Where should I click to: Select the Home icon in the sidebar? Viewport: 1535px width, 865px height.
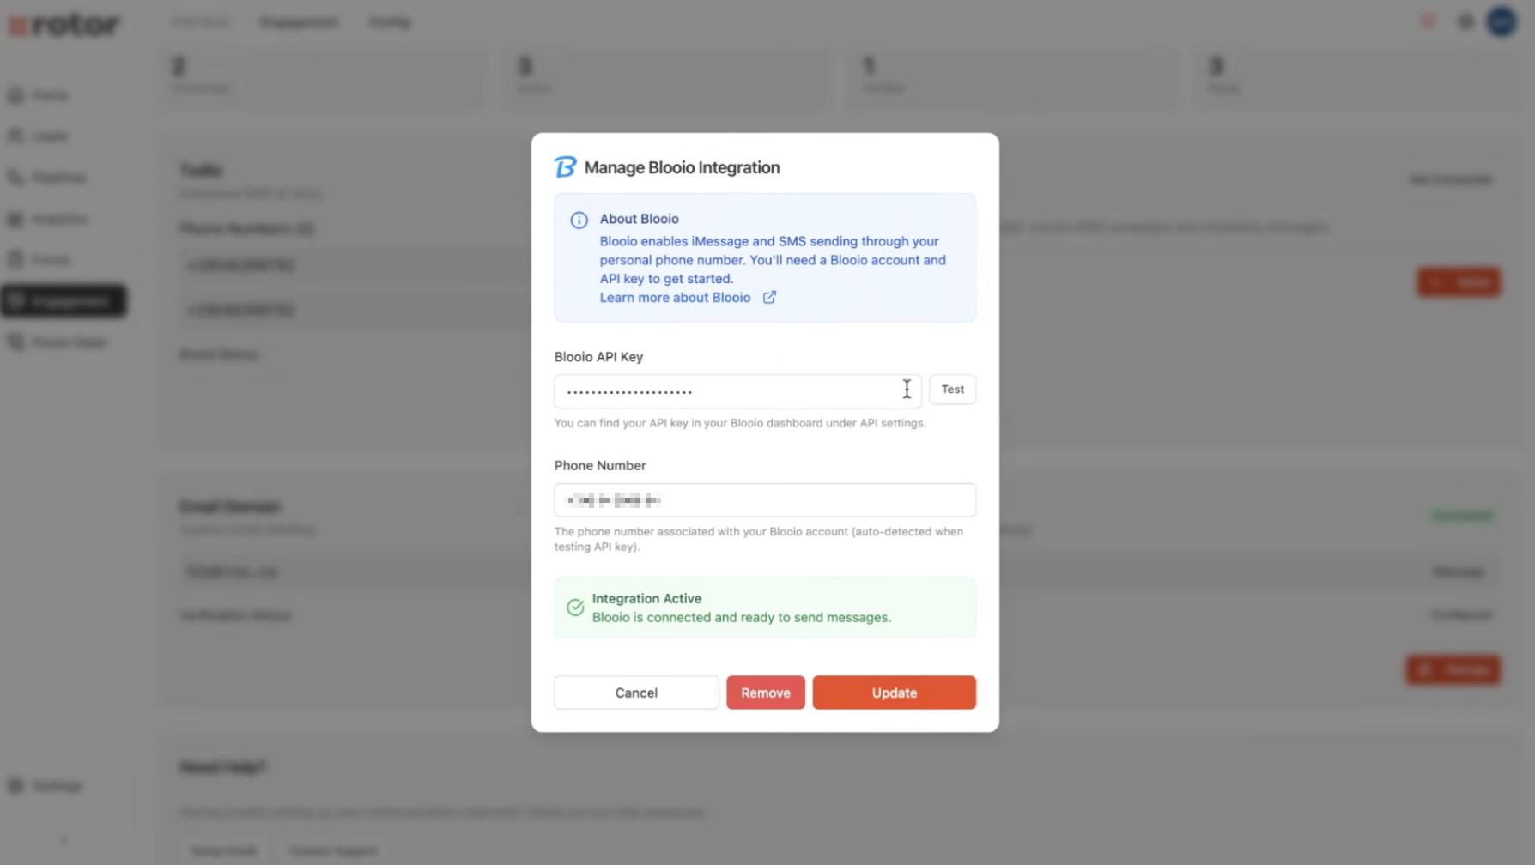[15, 94]
